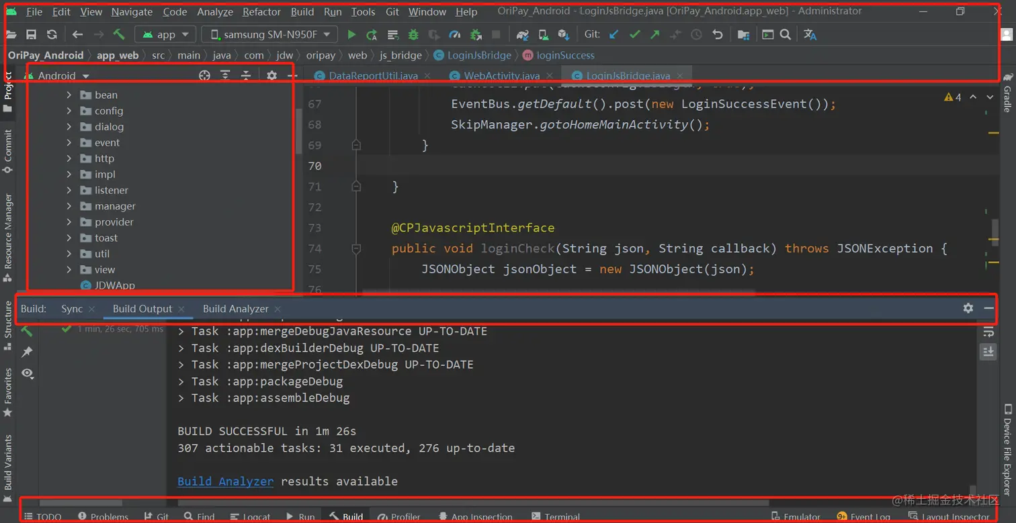1016x523 pixels.
Task: Close the Build Output tab
Action: (x=181, y=309)
